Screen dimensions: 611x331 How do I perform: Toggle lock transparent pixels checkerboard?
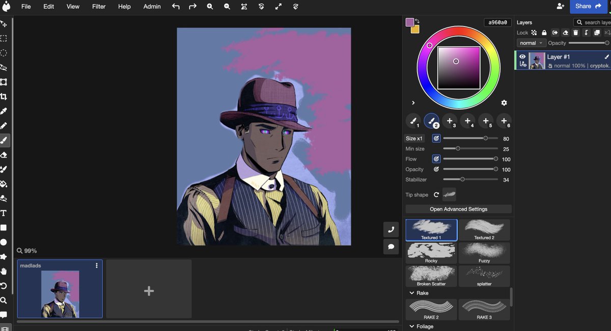534,33
